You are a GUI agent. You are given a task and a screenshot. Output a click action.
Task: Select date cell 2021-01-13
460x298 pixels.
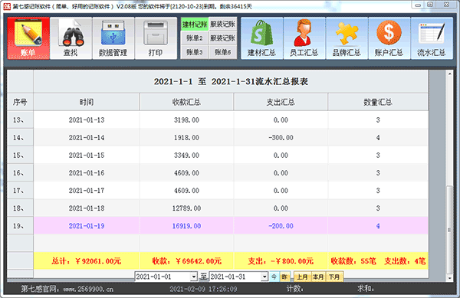pyautogui.click(x=87, y=120)
